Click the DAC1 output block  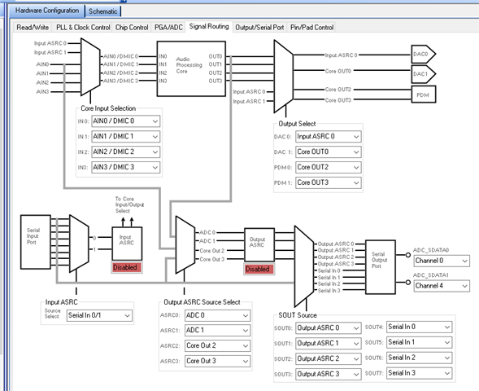click(x=423, y=74)
